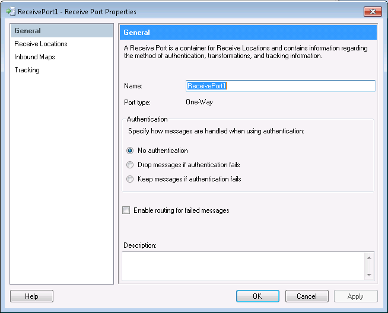Screen dimensions: 388x313
Task: Click the blue General header banner
Action: 248,33
